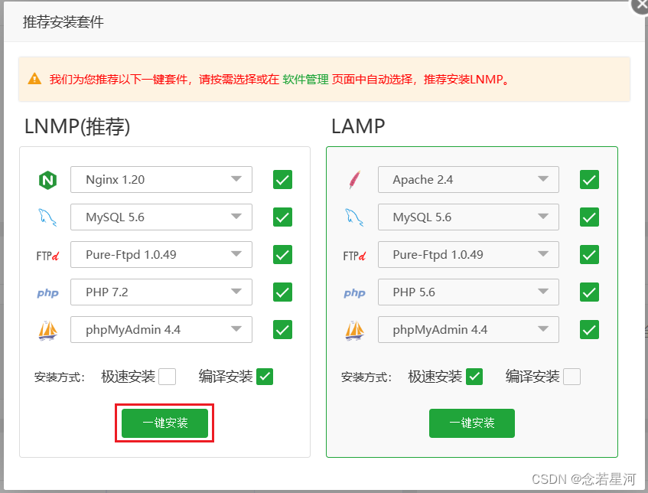Open the LAMP phpMyAdmin 4.4 dropdown
Image resolution: width=648 pixels, height=493 pixels.
[468, 330]
